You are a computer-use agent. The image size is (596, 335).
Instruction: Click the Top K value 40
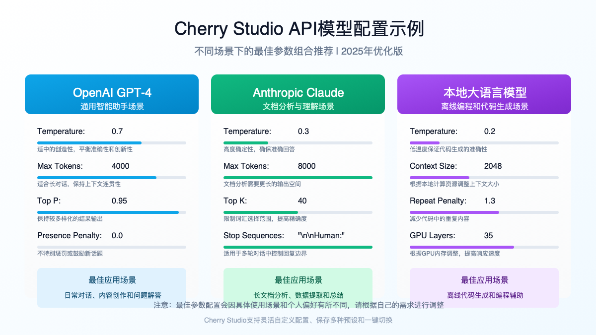tap(302, 201)
